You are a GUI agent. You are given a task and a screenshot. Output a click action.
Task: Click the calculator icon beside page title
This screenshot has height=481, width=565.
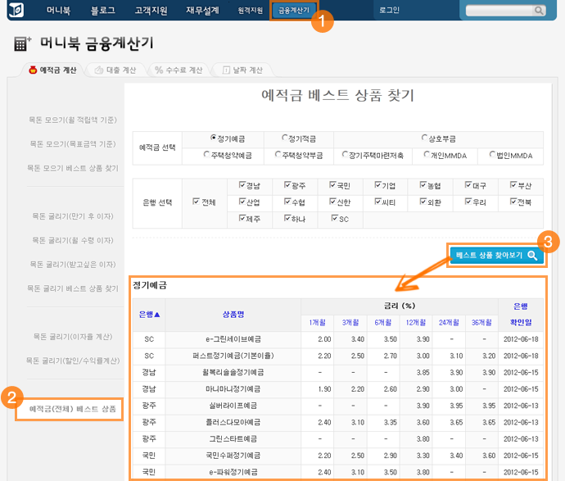point(23,45)
